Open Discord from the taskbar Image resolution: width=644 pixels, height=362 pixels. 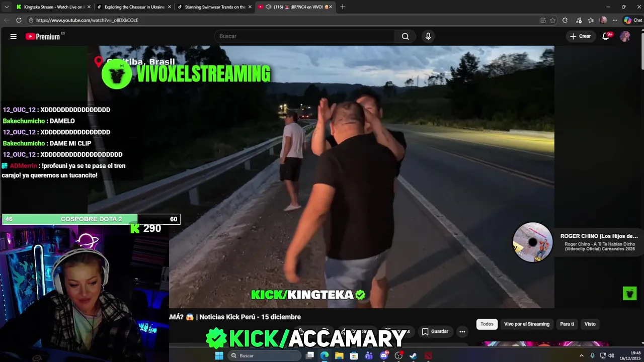point(384,355)
